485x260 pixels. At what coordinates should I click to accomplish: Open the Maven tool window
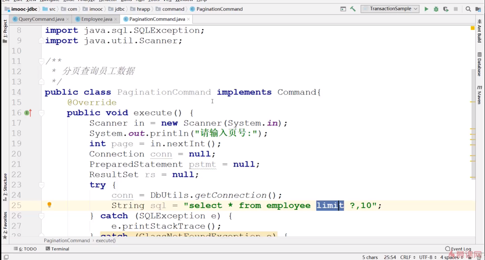click(479, 95)
